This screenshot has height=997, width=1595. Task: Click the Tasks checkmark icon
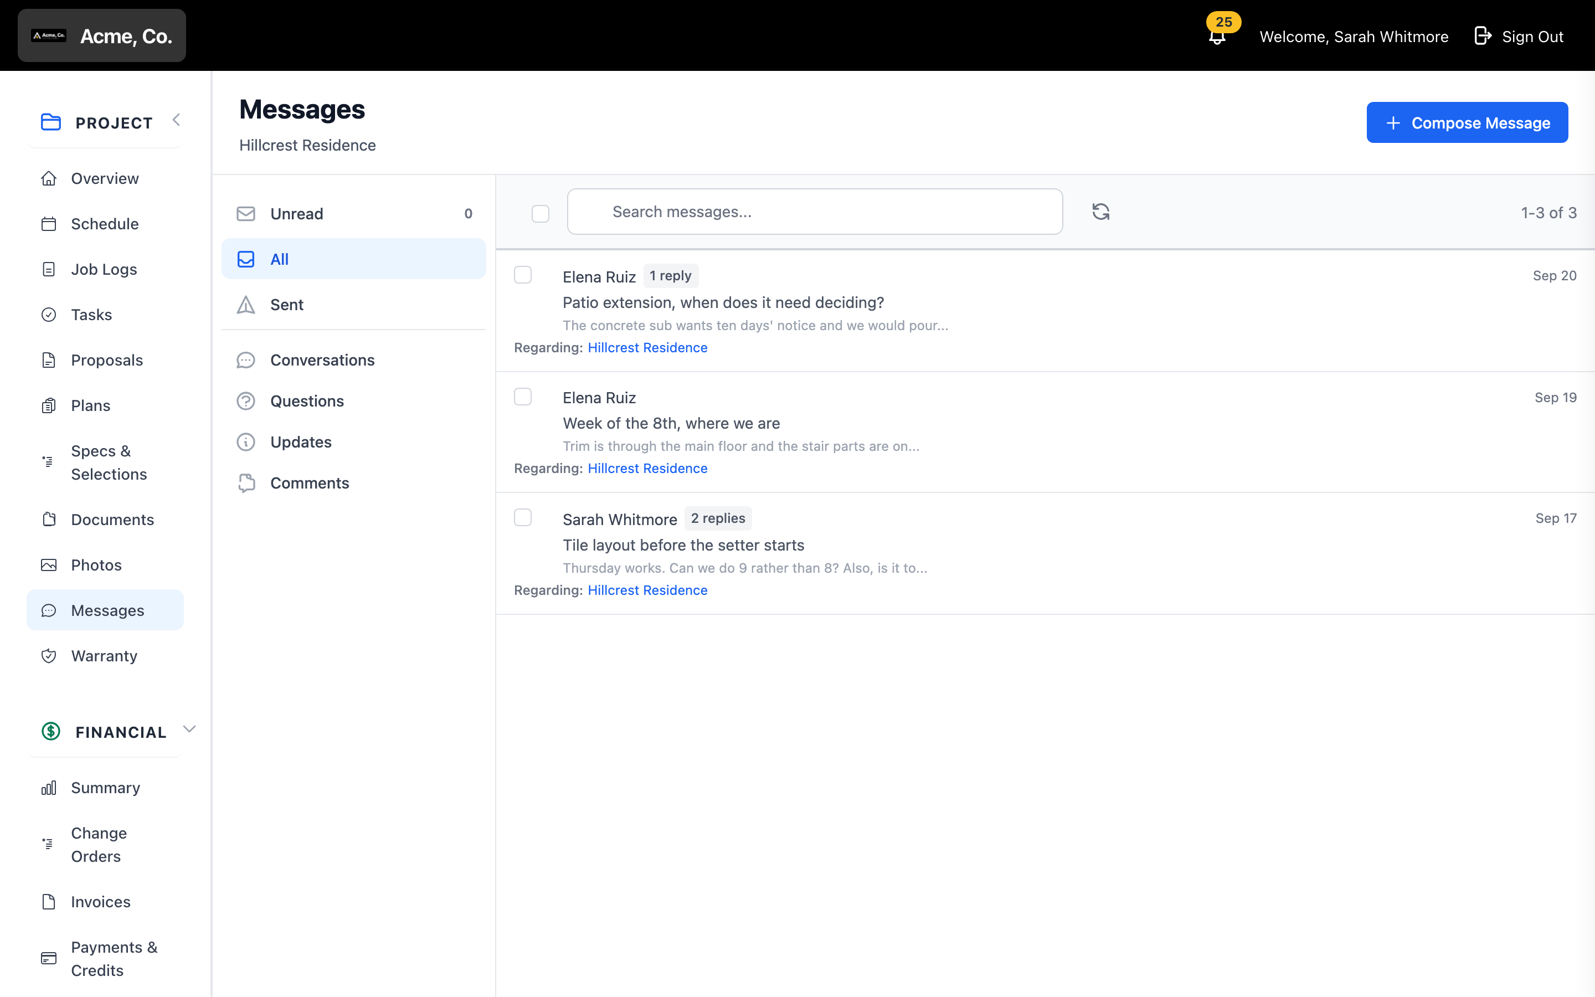pyautogui.click(x=49, y=315)
